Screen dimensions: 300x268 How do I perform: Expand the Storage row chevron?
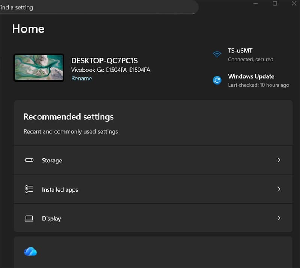tap(279, 160)
